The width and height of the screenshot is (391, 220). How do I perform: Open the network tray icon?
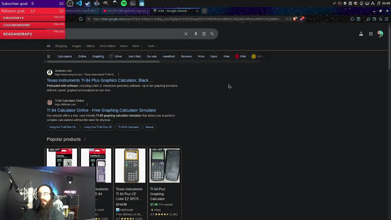pos(373,3)
